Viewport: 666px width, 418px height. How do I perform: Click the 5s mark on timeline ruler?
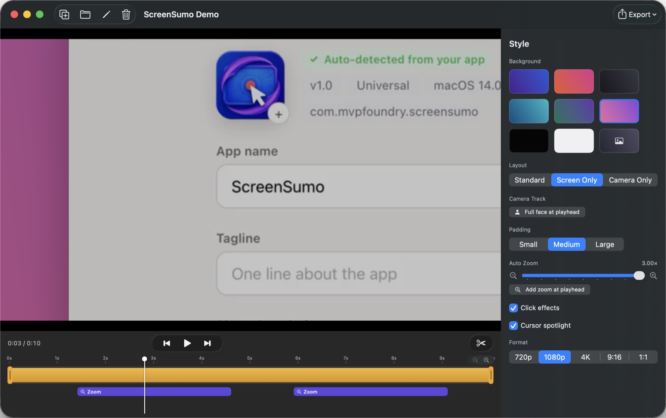tap(250, 358)
